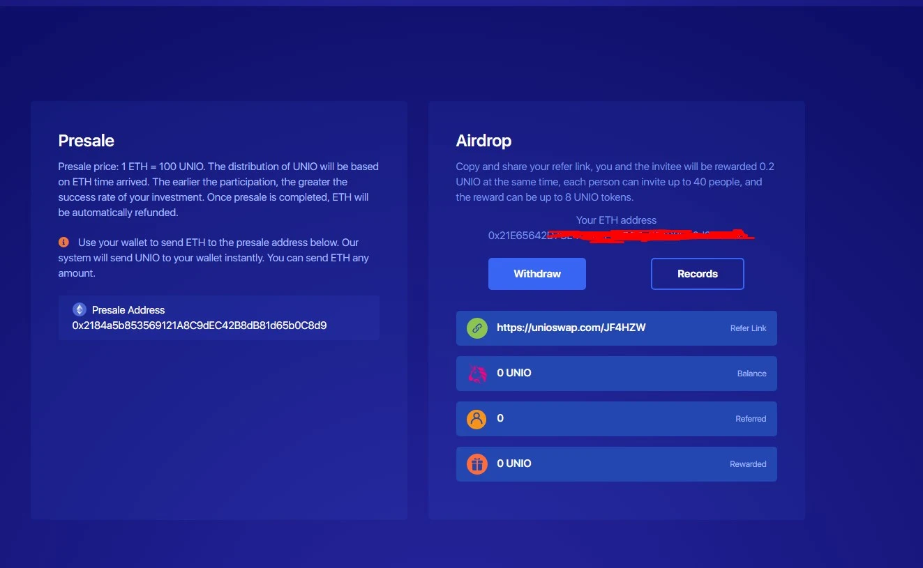Viewport: 923px width, 568px height.
Task: Click the orange info icon in Presale text
Action: tap(63, 242)
